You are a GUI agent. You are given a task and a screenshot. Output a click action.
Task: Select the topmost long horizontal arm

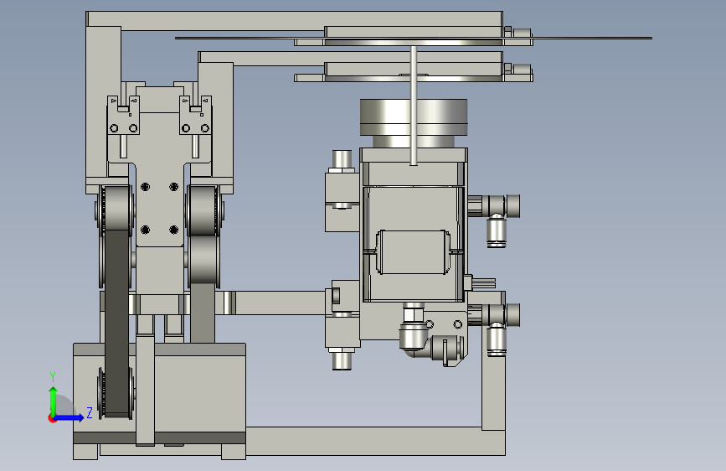295,21
